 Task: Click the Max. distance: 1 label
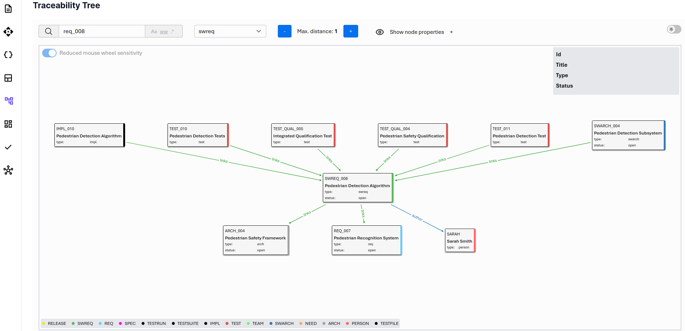click(x=317, y=31)
